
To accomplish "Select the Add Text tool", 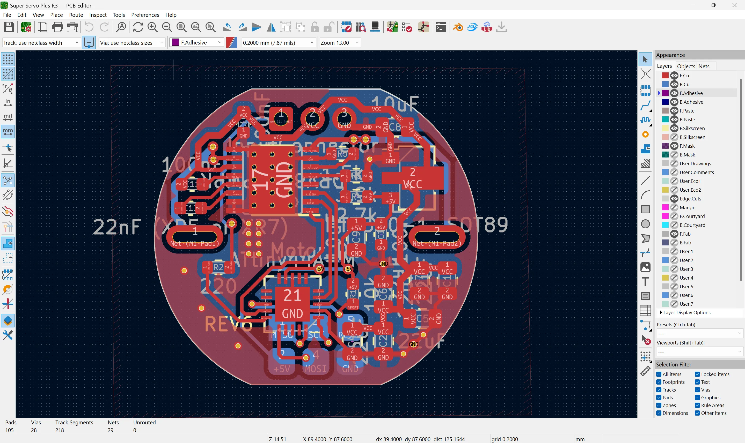I will 645,282.
